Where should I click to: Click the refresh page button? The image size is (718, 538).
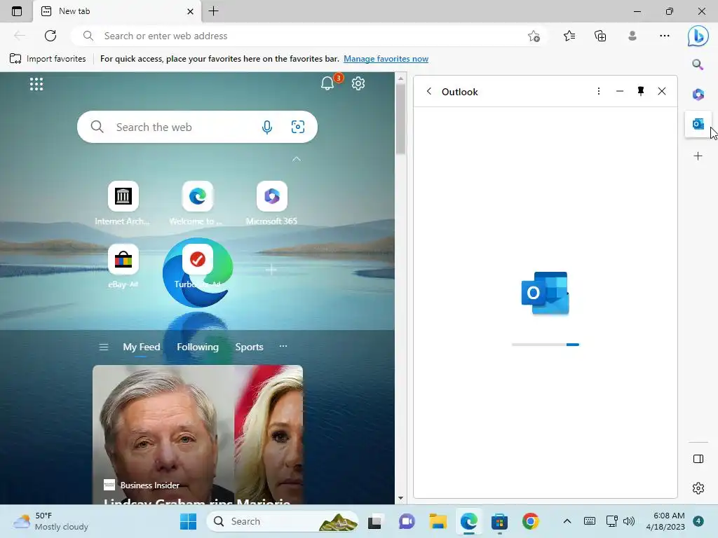pos(50,36)
